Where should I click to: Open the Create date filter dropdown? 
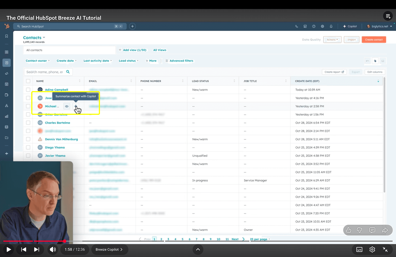67,61
